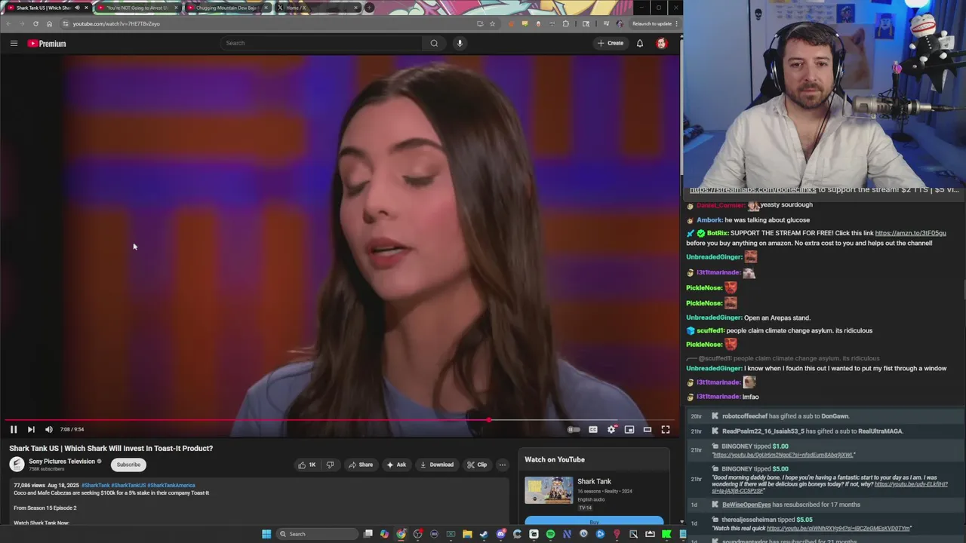The height and width of the screenshot is (543, 966).
Task: Skip to next video
Action: (x=31, y=429)
